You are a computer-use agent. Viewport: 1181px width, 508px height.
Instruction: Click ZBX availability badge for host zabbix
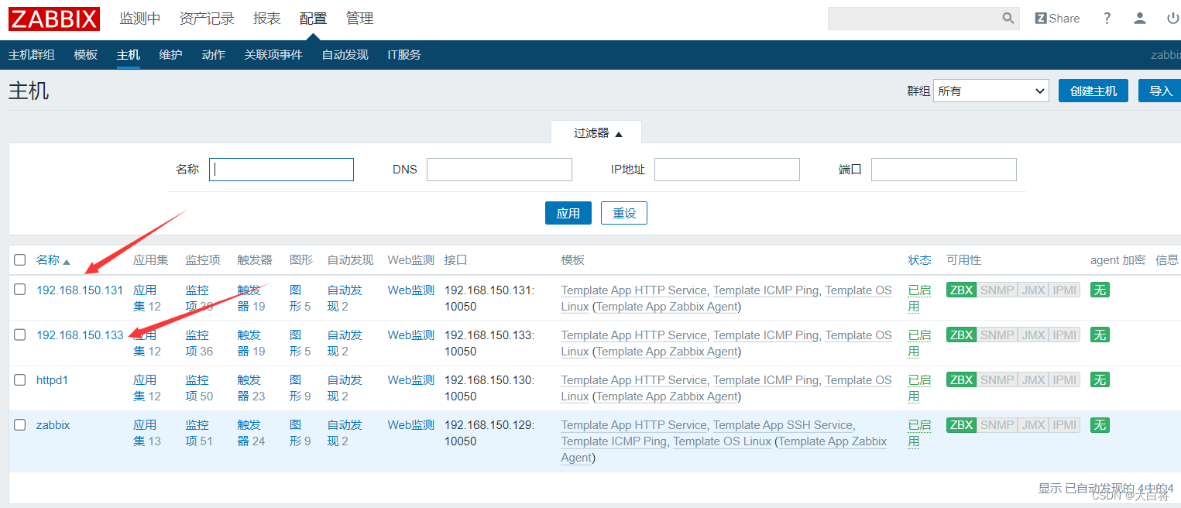961,424
